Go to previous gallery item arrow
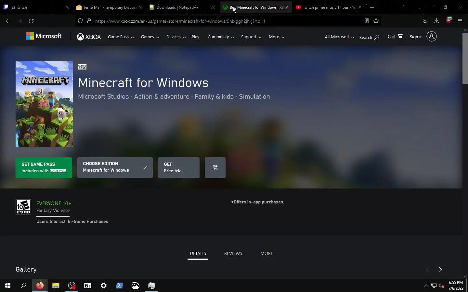Viewport: 468px width, 292px height. 427,270
